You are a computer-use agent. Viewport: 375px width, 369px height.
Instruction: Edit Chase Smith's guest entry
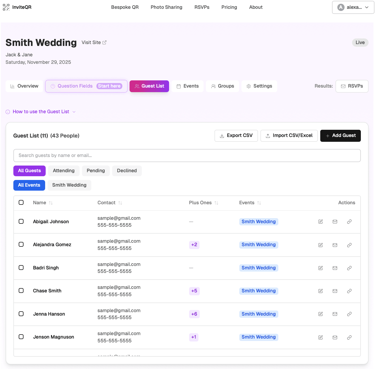321,291
